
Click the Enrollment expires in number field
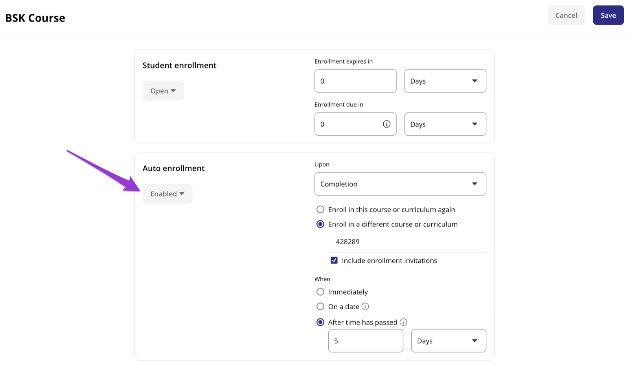coord(355,81)
